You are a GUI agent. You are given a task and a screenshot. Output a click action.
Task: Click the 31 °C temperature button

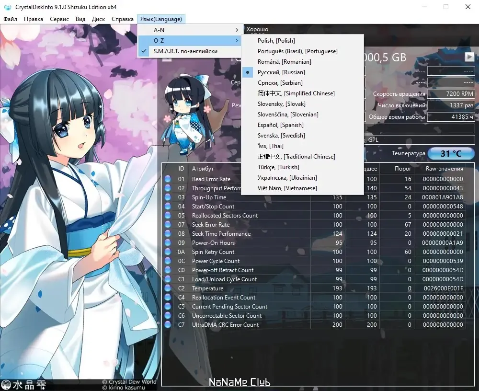coord(451,153)
